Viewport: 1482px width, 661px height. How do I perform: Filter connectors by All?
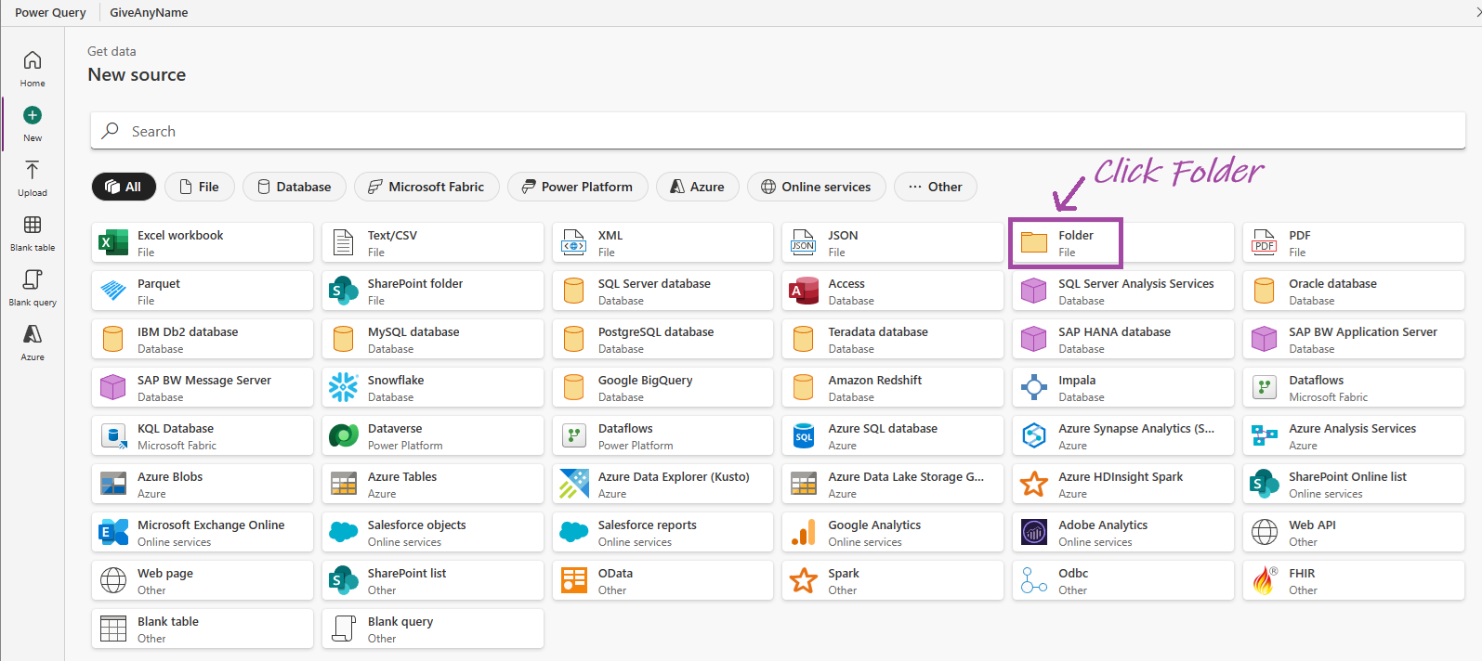click(x=124, y=187)
